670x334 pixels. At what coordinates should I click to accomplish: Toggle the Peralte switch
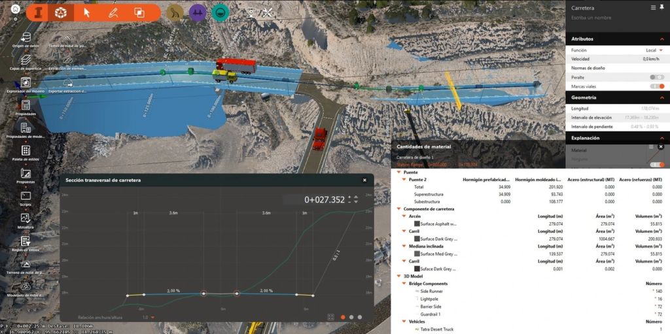click(x=657, y=77)
